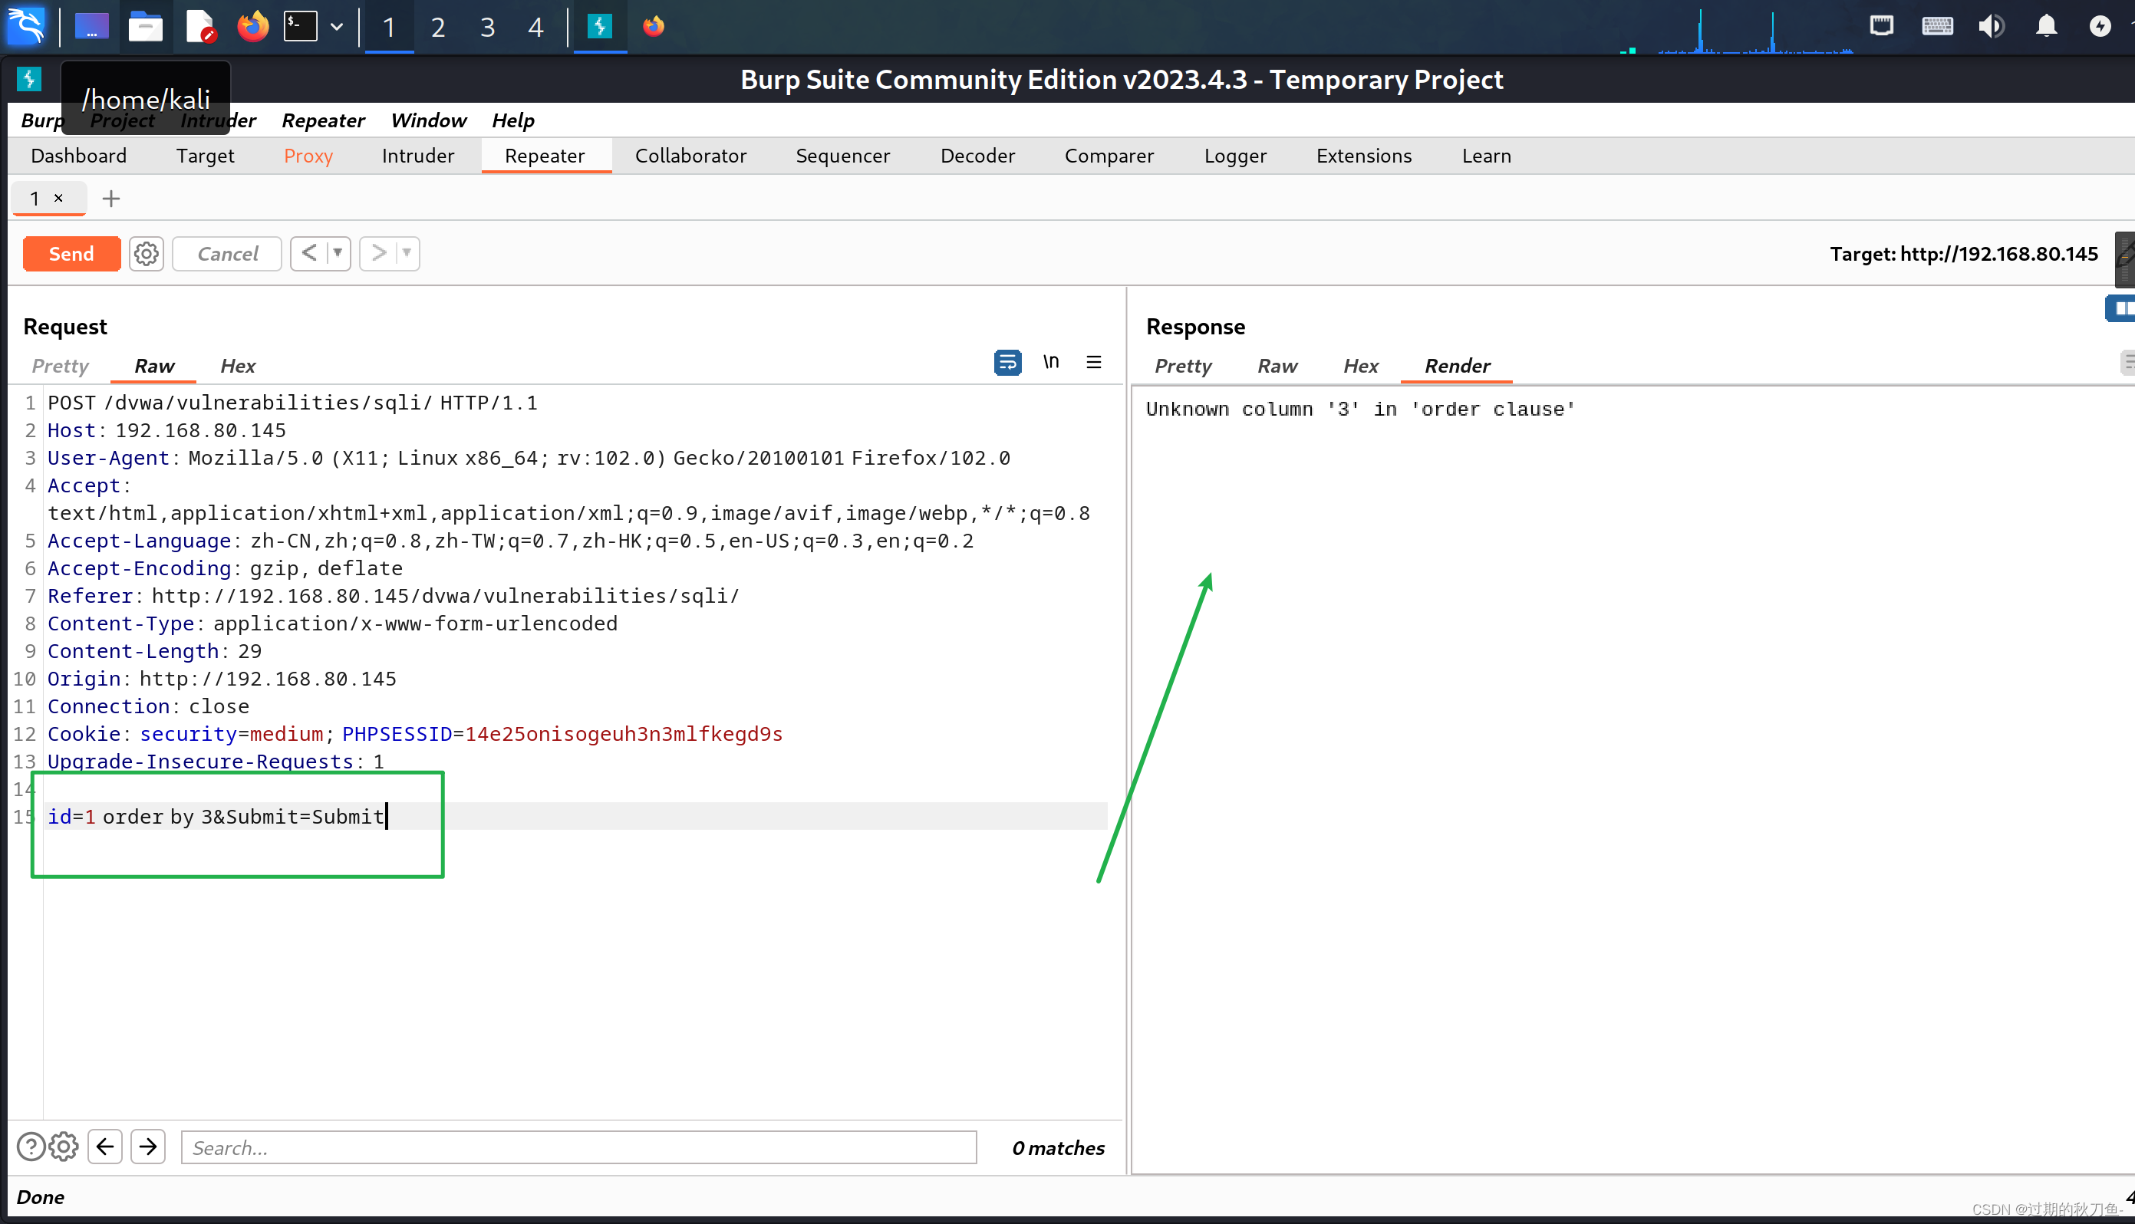Open the Window menu

pyautogui.click(x=428, y=120)
